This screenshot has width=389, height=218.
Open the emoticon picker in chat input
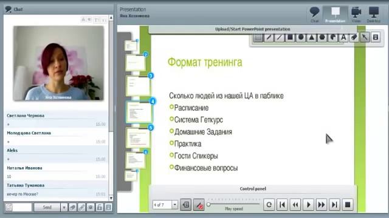(x=9, y=207)
